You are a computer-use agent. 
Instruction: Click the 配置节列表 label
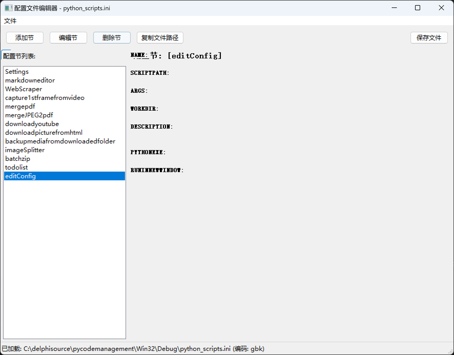click(x=19, y=56)
